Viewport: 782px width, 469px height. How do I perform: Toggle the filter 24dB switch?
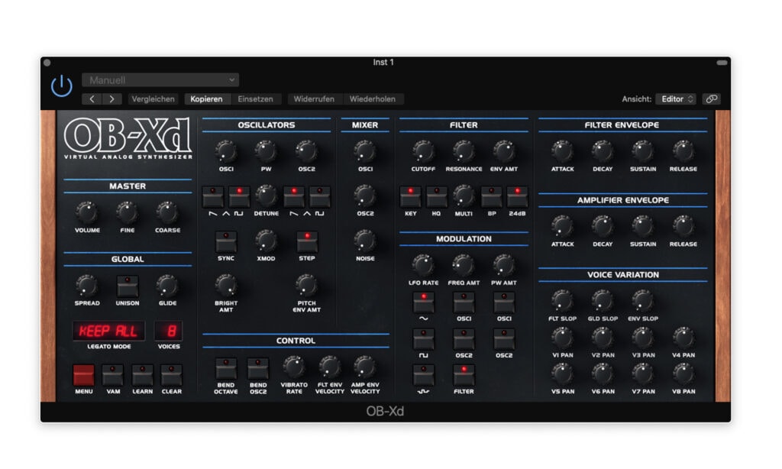[517, 197]
